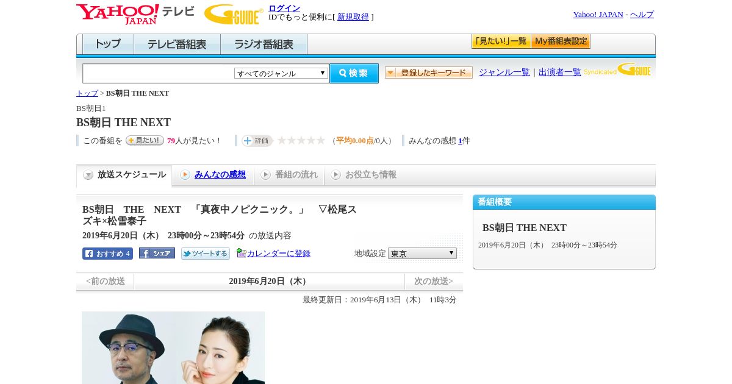
Task: Expand 登録したキーワード dropdown
Action: coord(429,73)
